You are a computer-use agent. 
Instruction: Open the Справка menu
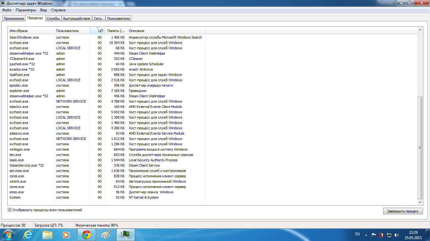pyautogui.click(x=58, y=10)
